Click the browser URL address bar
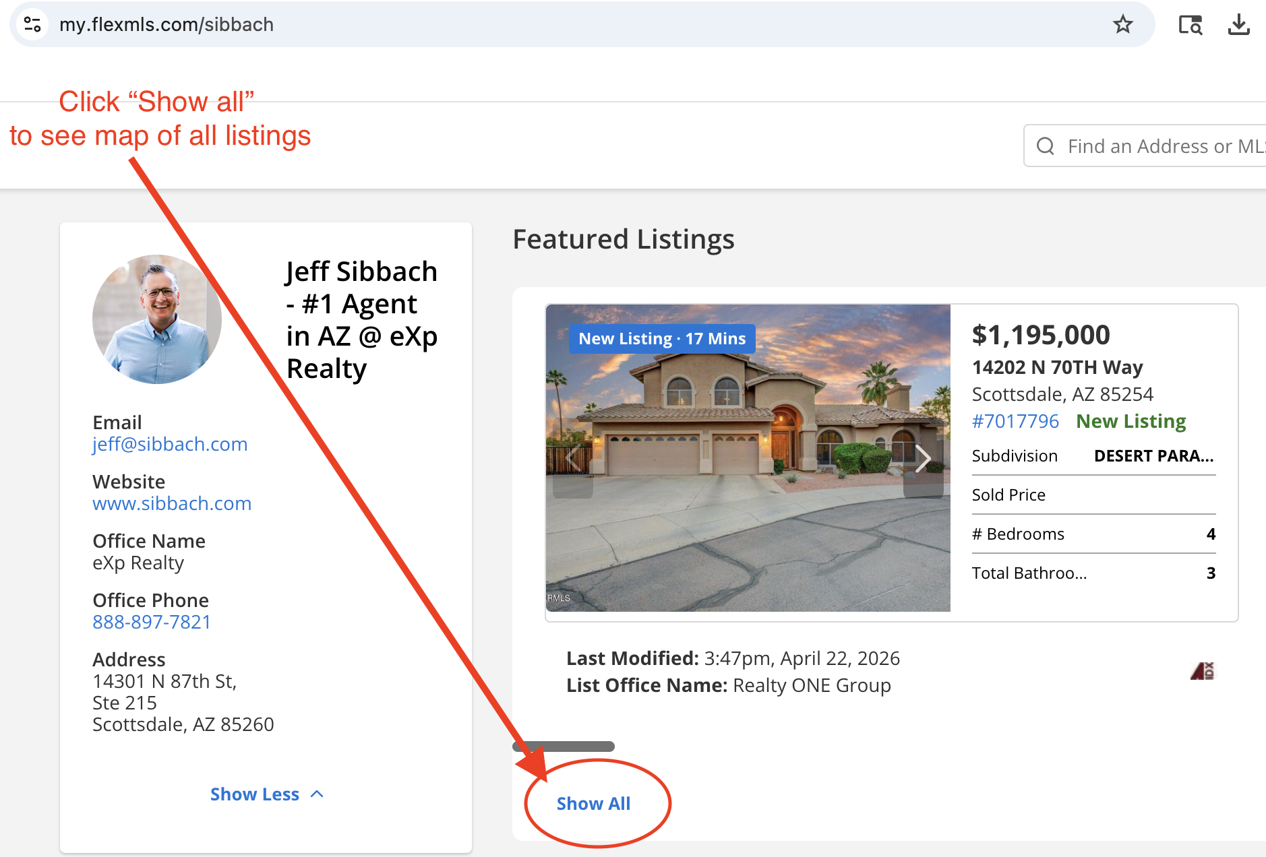 [539, 25]
